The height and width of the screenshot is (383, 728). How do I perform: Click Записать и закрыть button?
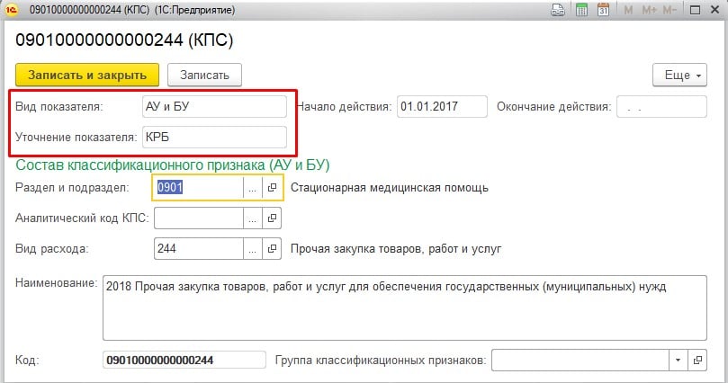point(87,76)
